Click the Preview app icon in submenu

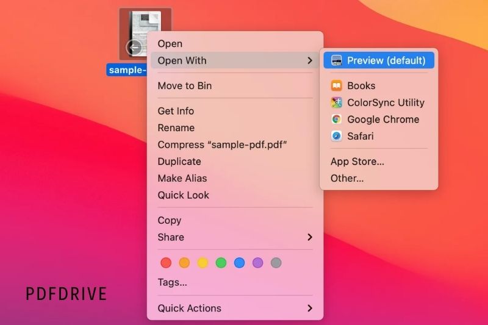pyautogui.click(x=337, y=60)
